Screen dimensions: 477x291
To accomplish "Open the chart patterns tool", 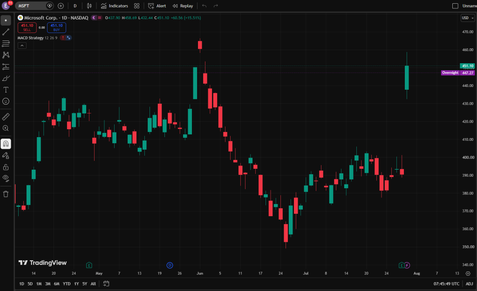I will click(x=6, y=55).
